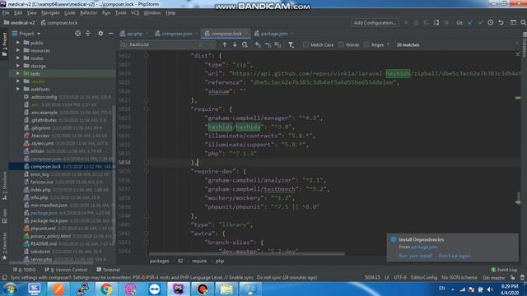The height and width of the screenshot is (296, 527).
Task: Expand the webfonts folder
Action: pyautogui.click(x=18, y=89)
